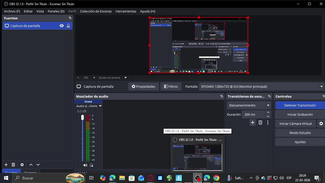The width and height of the screenshot is (325, 183).
Task: Zoom out the preview with minus icon
Action: click(78, 78)
